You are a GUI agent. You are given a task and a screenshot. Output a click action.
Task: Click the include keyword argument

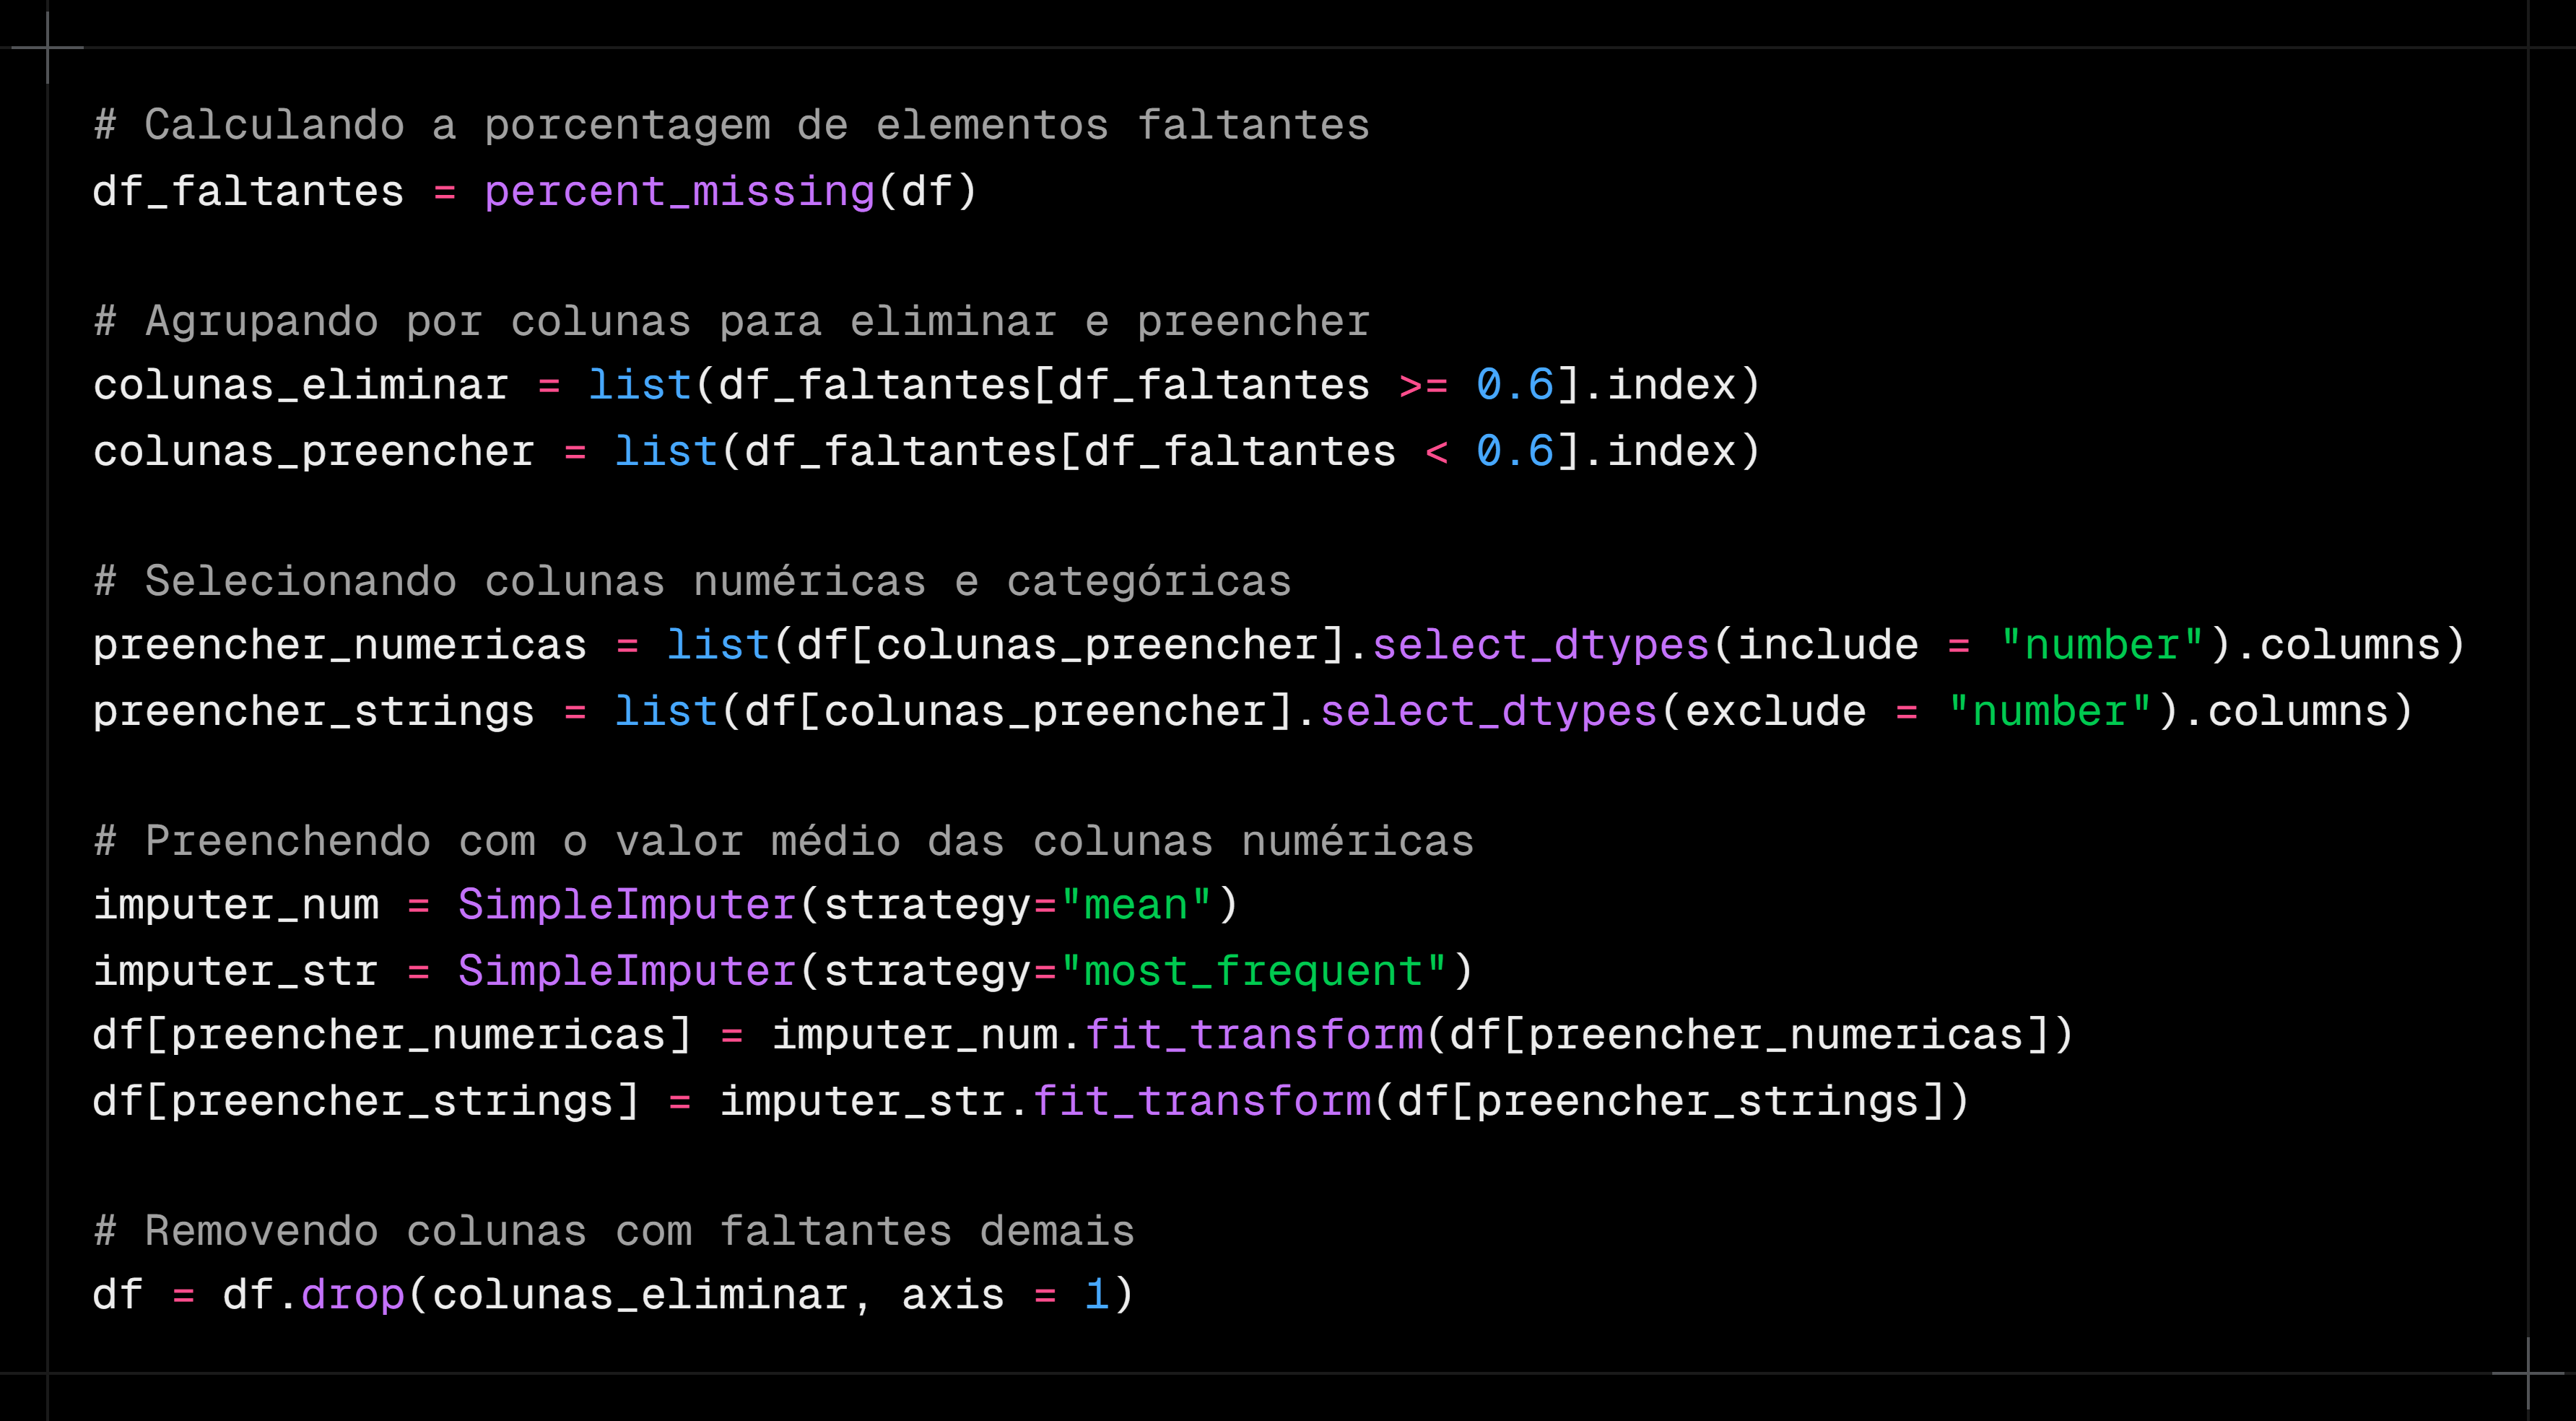[x=1828, y=645]
